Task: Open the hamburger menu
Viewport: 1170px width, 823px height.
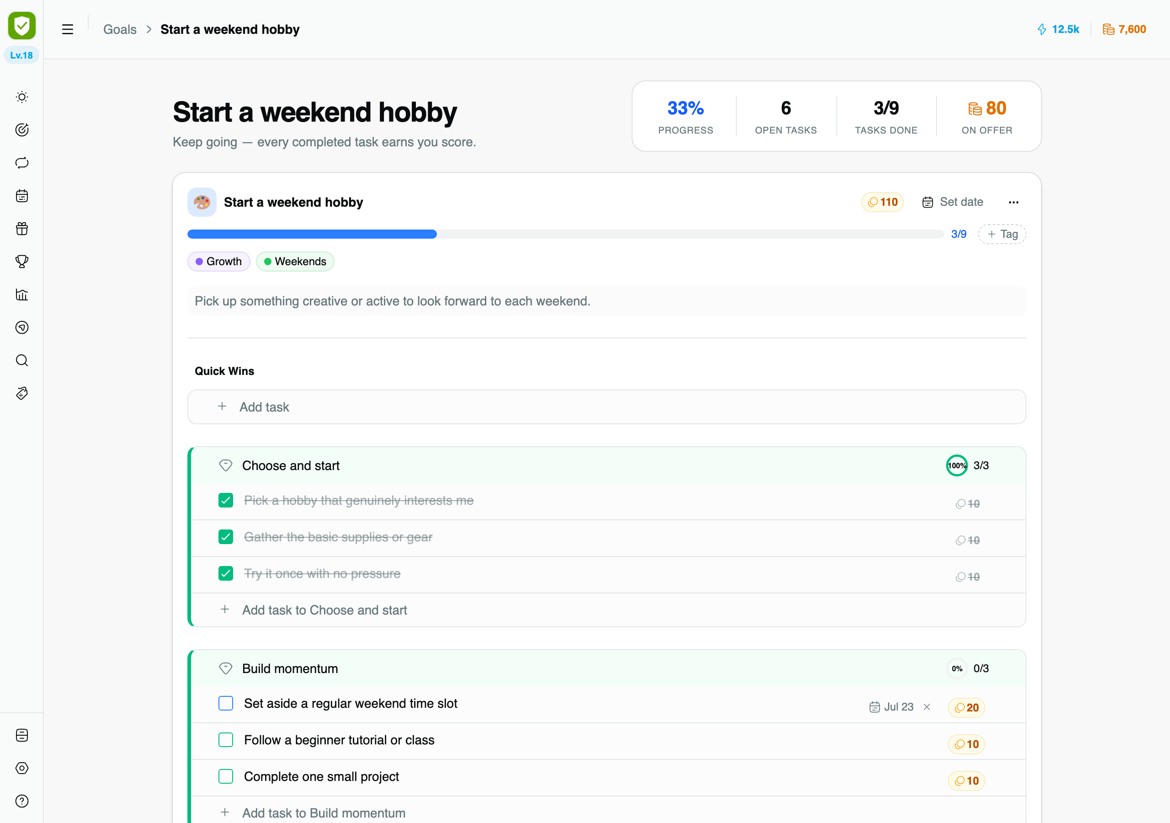Action: pos(68,30)
